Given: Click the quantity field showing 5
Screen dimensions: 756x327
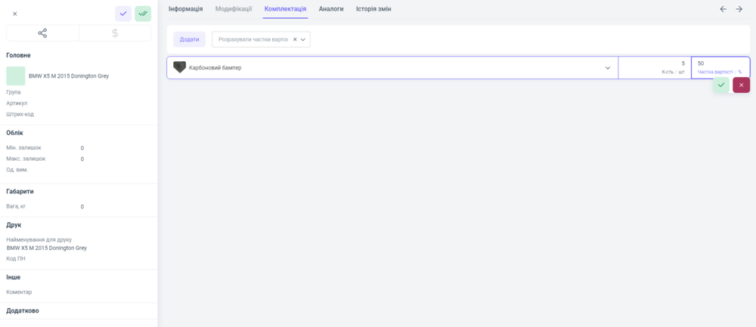Looking at the screenshot, I should [654, 64].
